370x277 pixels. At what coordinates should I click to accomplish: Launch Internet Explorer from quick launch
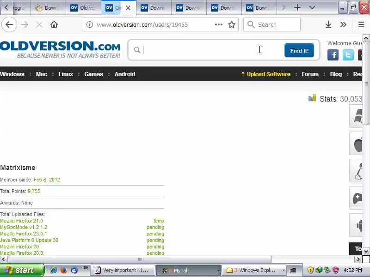(x=54, y=270)
